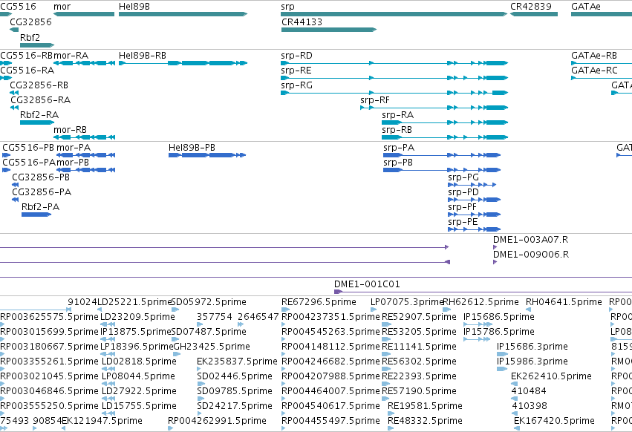The width and height of the screenshot is (632, 432).
Task: Click the CR42839 gene label
Action: [x=531, y=7]
